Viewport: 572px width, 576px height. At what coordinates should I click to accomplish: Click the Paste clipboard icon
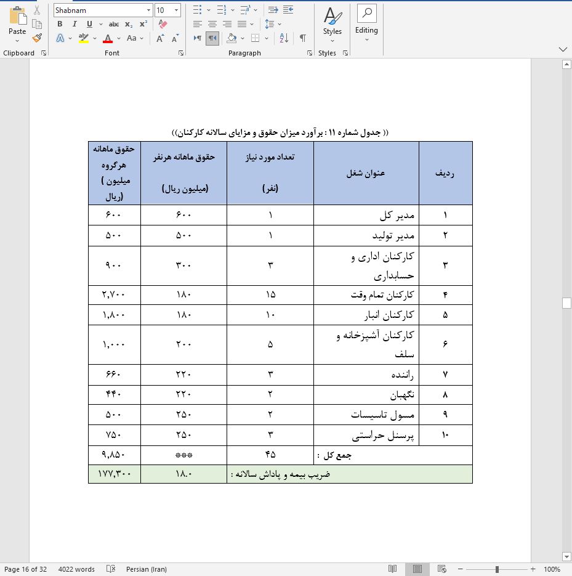tap(18, 16)
